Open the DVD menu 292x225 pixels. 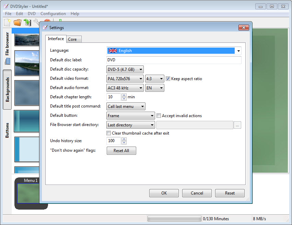pyautogui.click(x=32, y=14)
